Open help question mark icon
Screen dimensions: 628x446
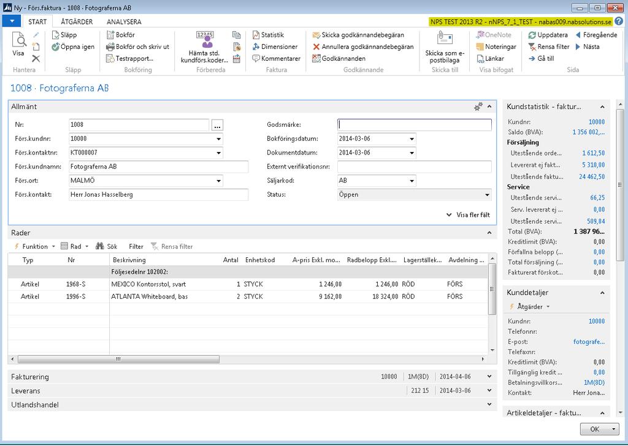click(x=620, y=21)
